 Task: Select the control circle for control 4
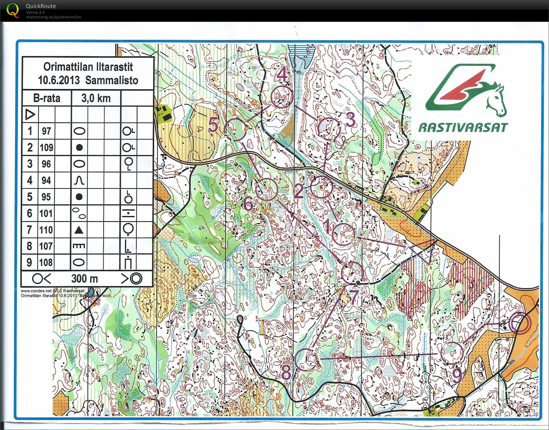282,97
